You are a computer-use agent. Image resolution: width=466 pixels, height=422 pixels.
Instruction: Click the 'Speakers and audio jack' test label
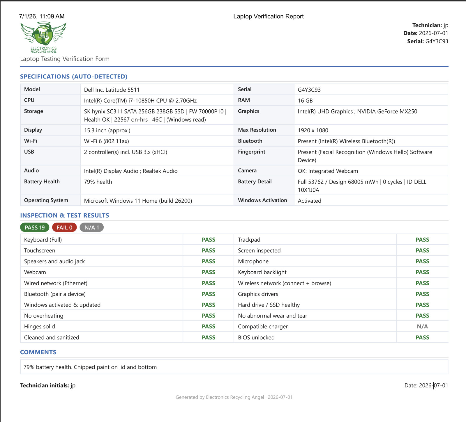click(x=54, y=261)
